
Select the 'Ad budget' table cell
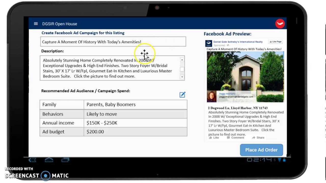pyautogui.click(x=62, y=132)
